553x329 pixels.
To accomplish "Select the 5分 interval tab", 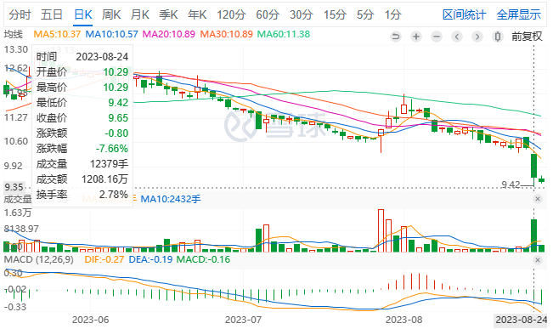I will (x=364, y=14).
